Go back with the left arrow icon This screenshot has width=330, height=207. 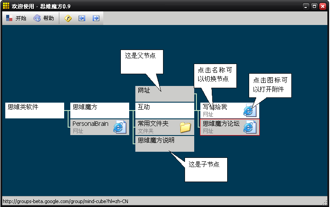tap(82, 18)
